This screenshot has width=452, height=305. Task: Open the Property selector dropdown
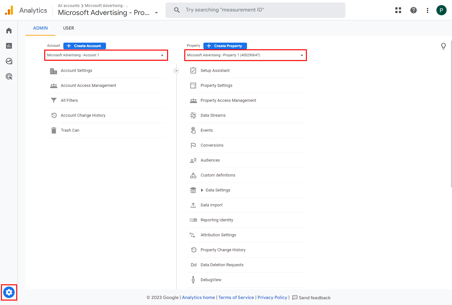(x=245, y=55)
